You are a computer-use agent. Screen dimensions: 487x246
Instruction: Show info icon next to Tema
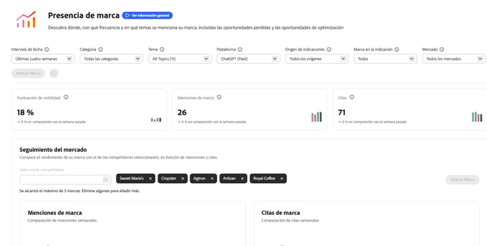[162, 49]
